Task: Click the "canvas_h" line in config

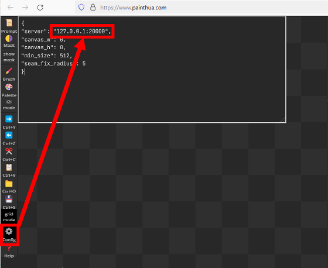Action: tap(44, 47)
